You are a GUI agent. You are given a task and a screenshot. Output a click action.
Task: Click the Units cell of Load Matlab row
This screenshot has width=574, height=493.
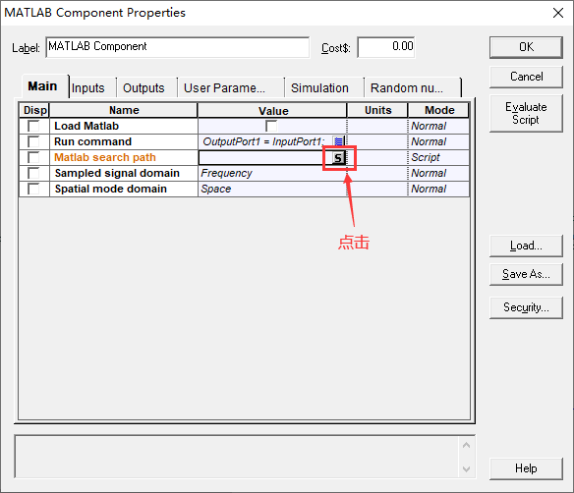click(377, 126)
